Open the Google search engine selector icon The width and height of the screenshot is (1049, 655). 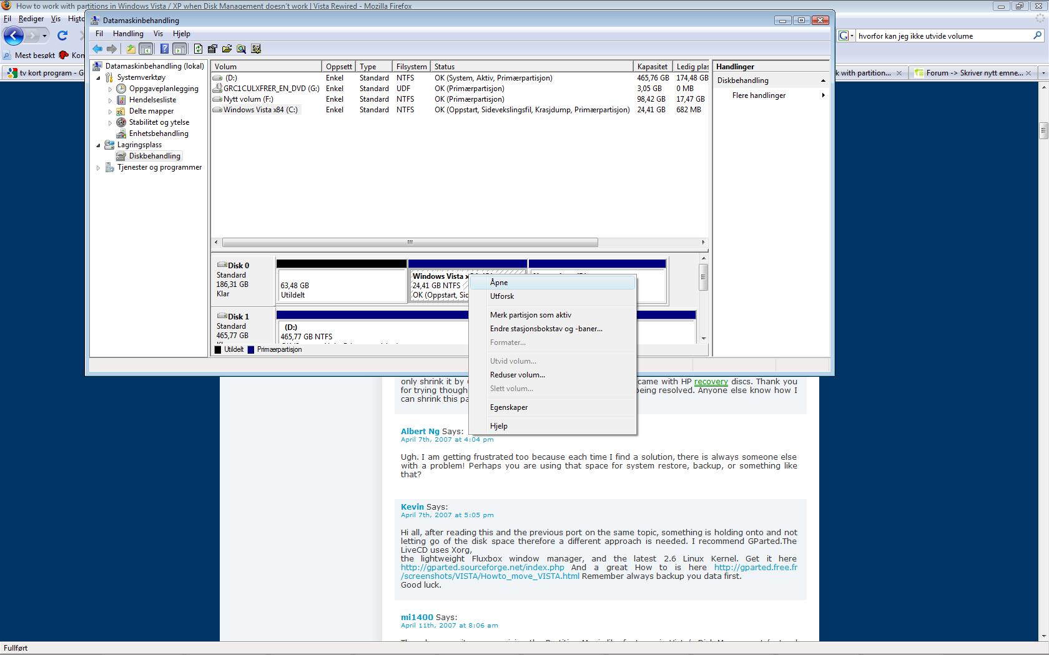click(x=845, y=36)
